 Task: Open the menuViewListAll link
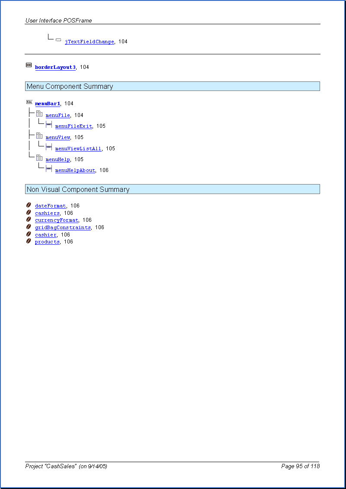[x=78, y=149]
